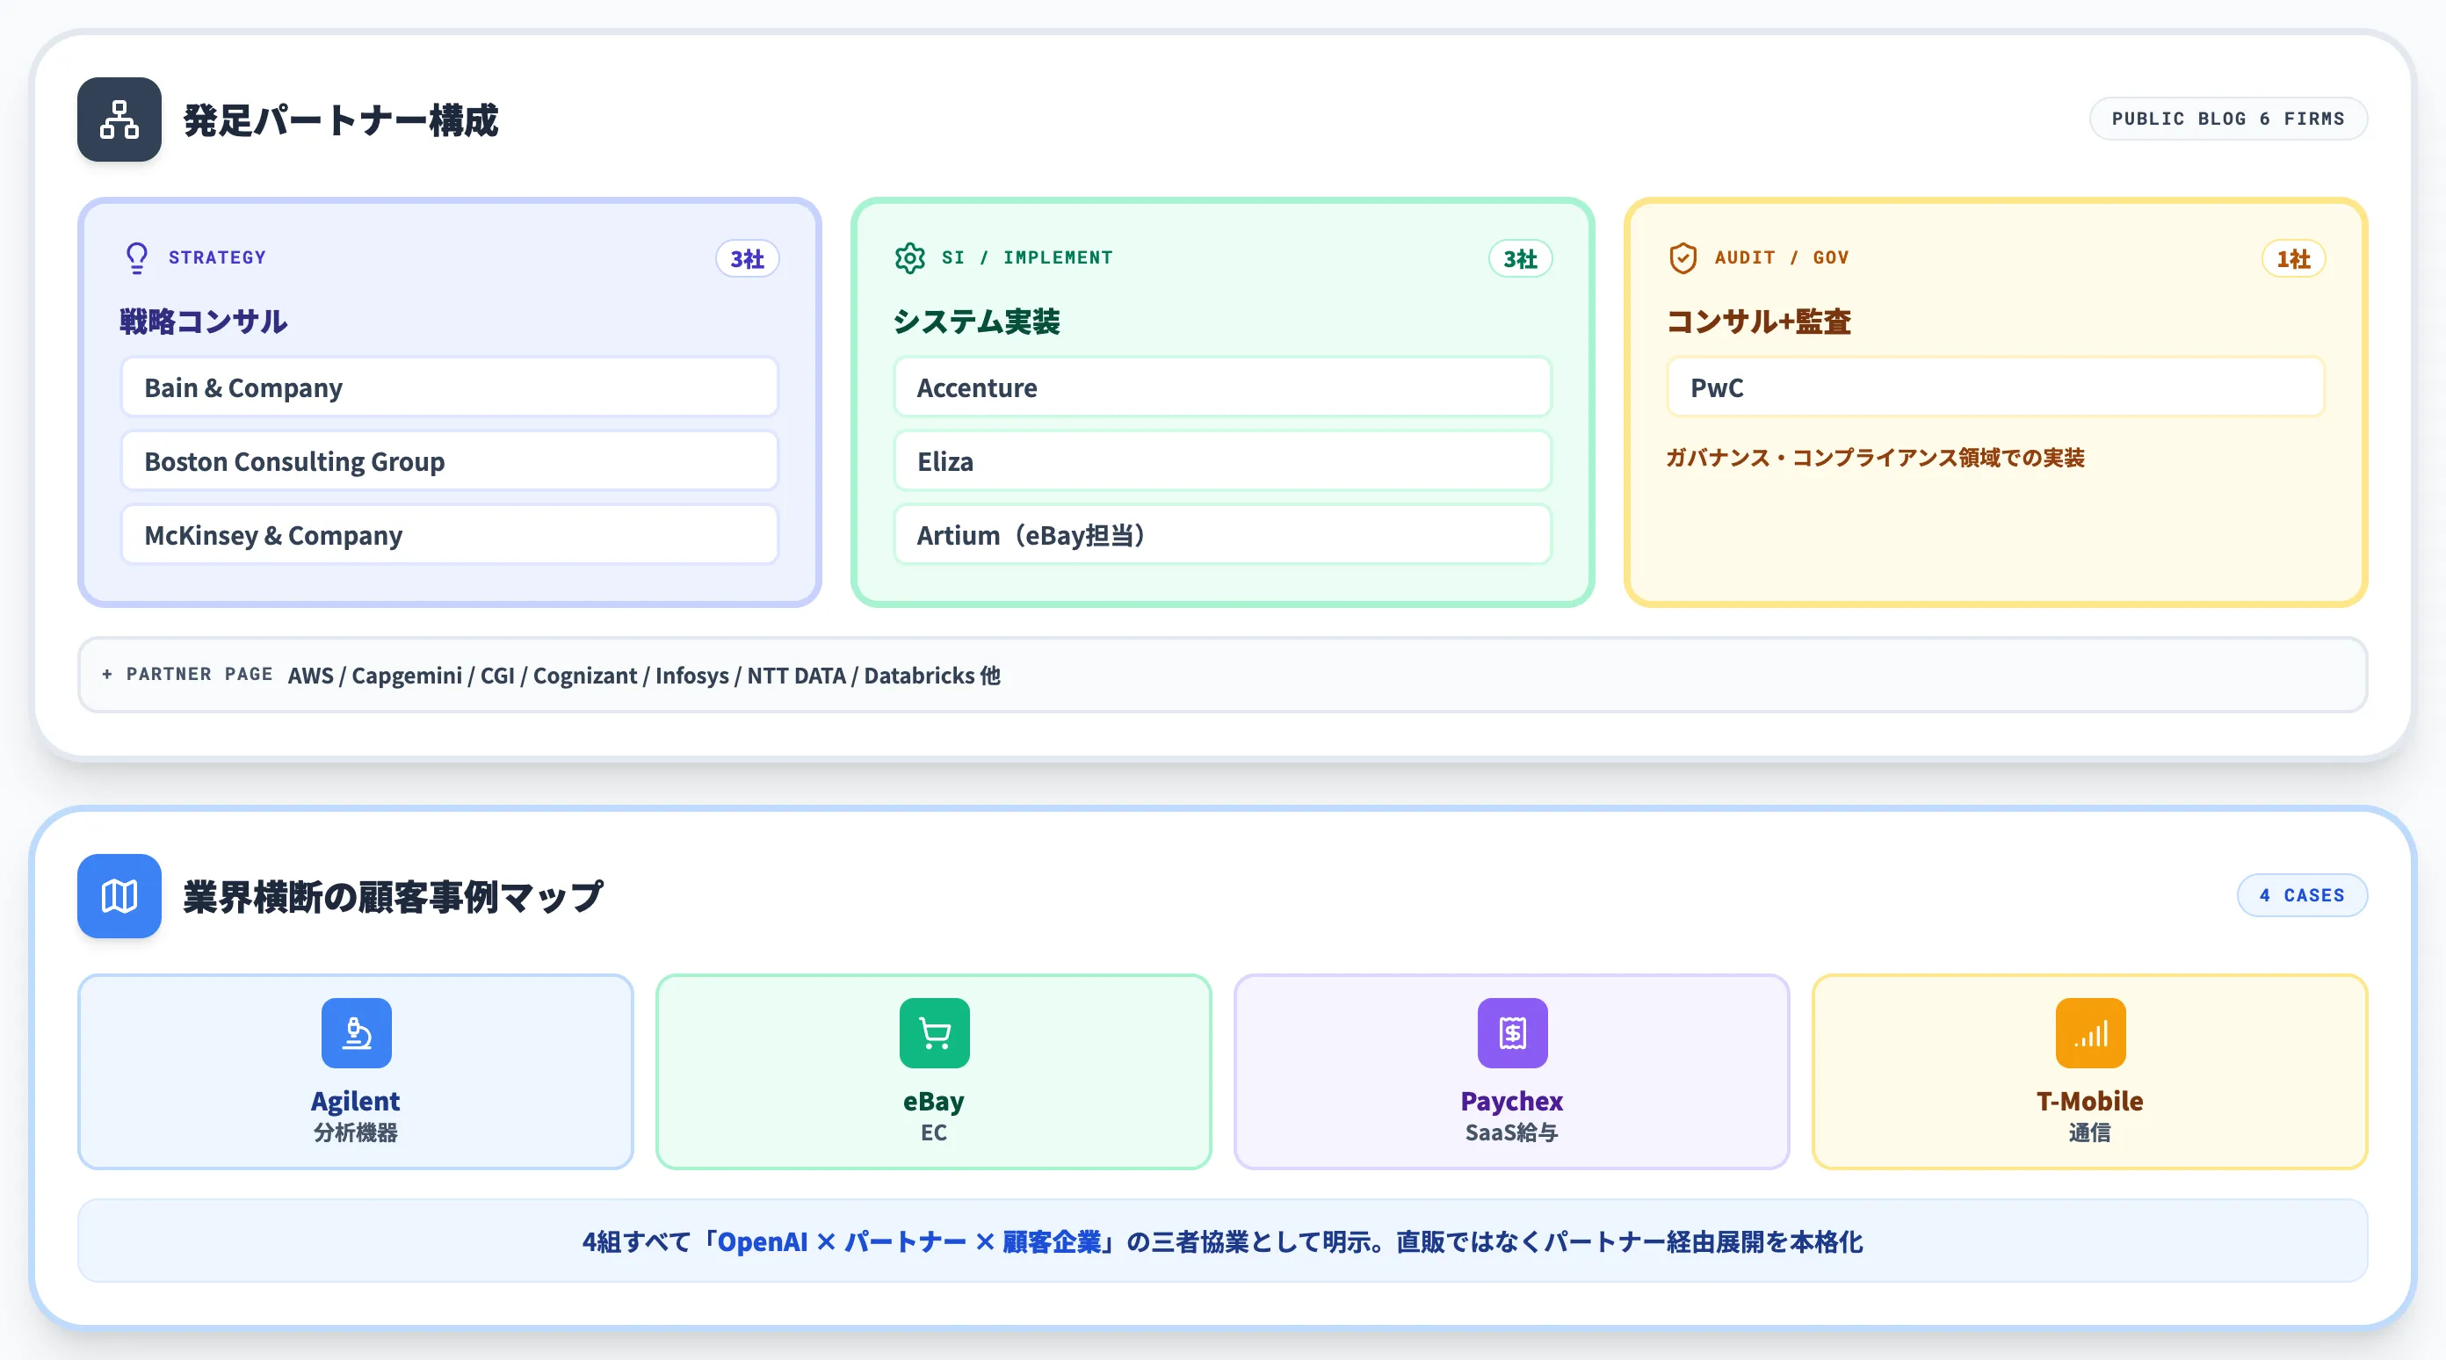Click the 3社 badge in the STRATEGY card

748,258
